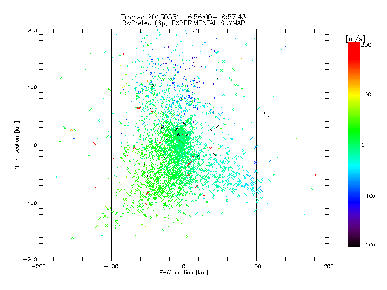
Task: Click the colorbar tick label "-200" at bottom
Action: (368, 245)
